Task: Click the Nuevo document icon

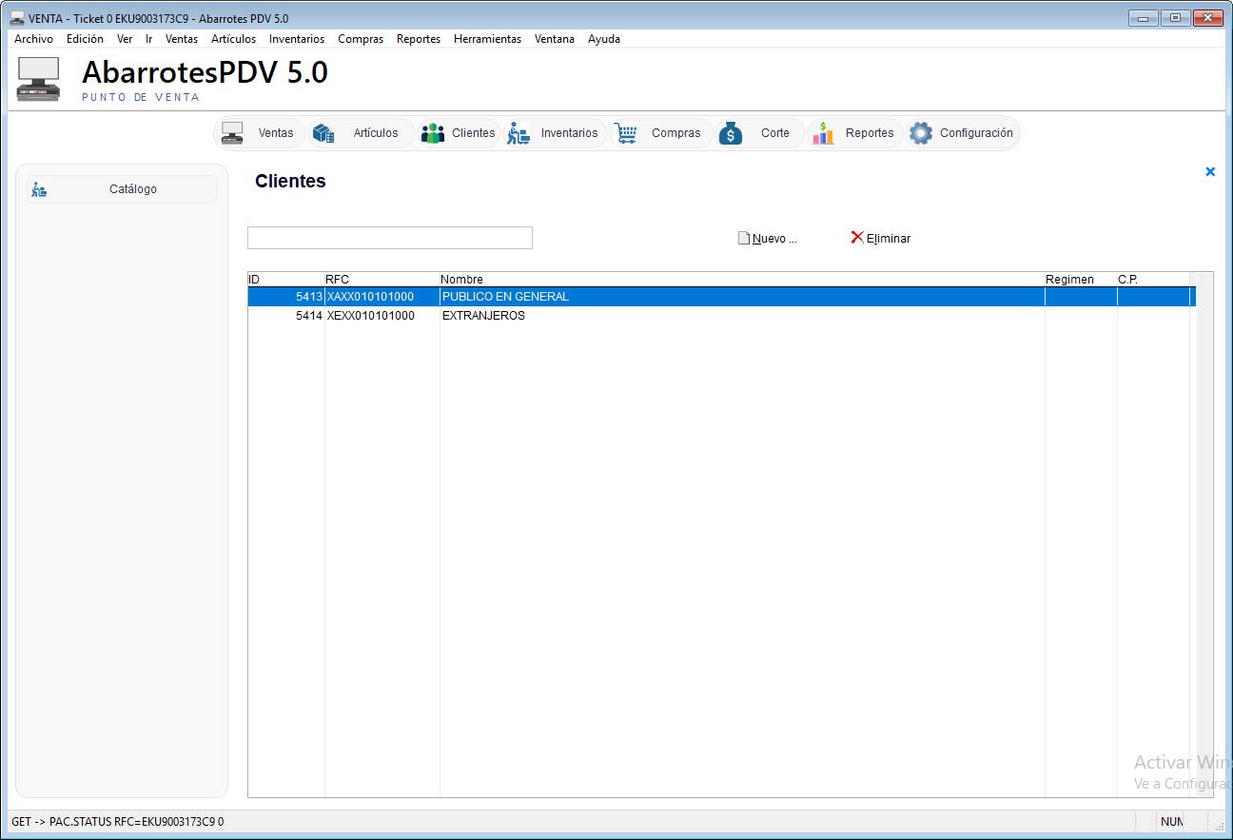Action: tap(744, 239)
